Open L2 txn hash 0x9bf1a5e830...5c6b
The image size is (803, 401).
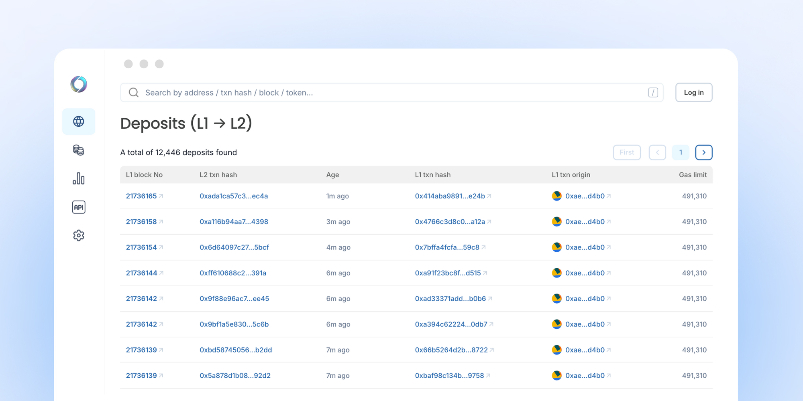click(234, 324)
